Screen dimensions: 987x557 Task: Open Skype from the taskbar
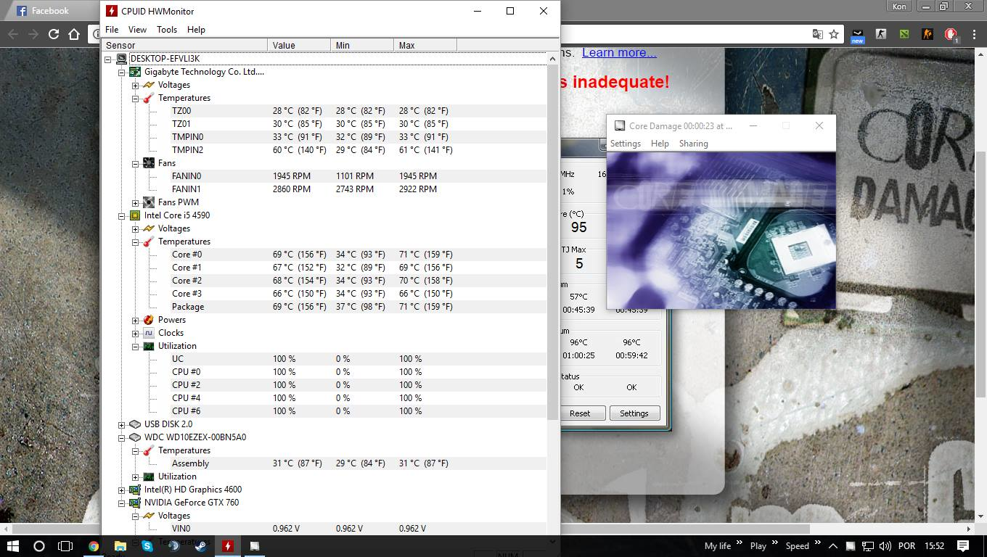147,546
